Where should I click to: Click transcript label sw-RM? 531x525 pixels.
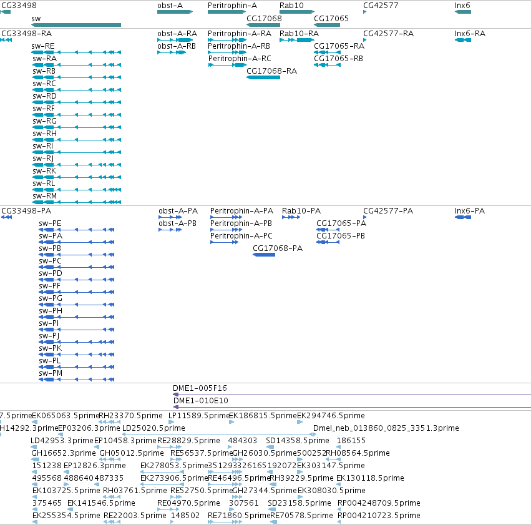pos(45,196)
